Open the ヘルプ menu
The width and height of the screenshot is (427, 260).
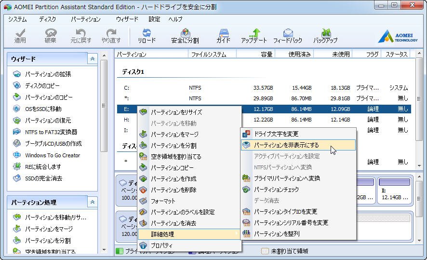coord(175,19)
